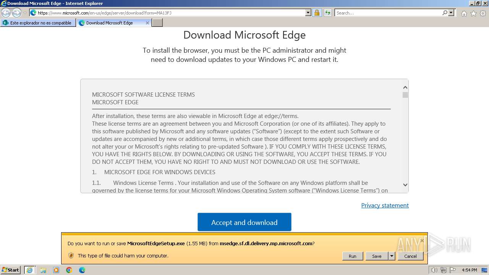489x275 pixels.
Task: Click 'MICROSOFT EDGE FOR WINDOWS DEVICES' section heading
Action: (160, 172)
